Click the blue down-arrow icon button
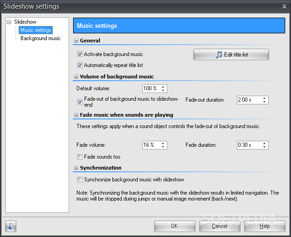 tap(11, 226)
